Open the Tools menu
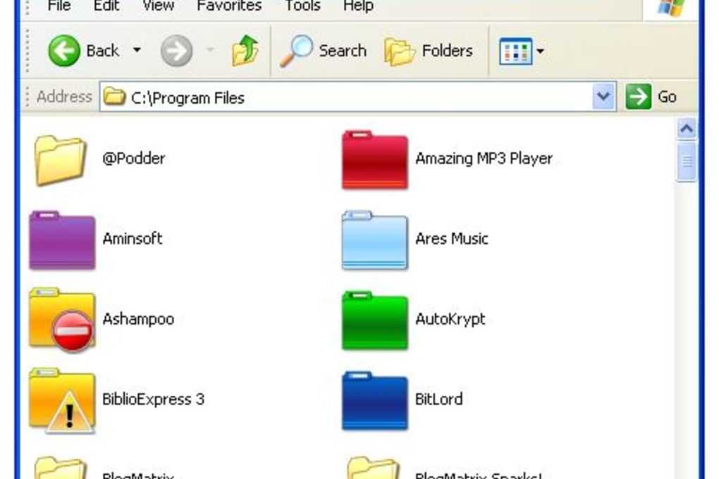The width and height of the screenshot is (719, 479). (302, 6)
